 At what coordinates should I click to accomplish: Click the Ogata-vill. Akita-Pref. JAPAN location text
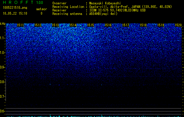[x=130, y=7]
